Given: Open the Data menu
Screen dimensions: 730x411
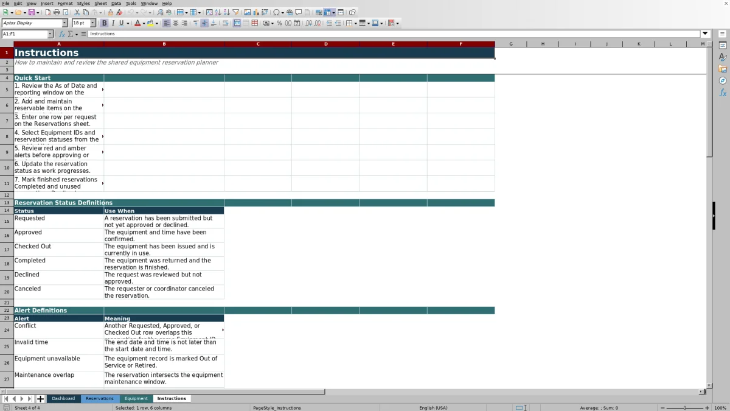Looking at the screenshot, I should (116, 4).
